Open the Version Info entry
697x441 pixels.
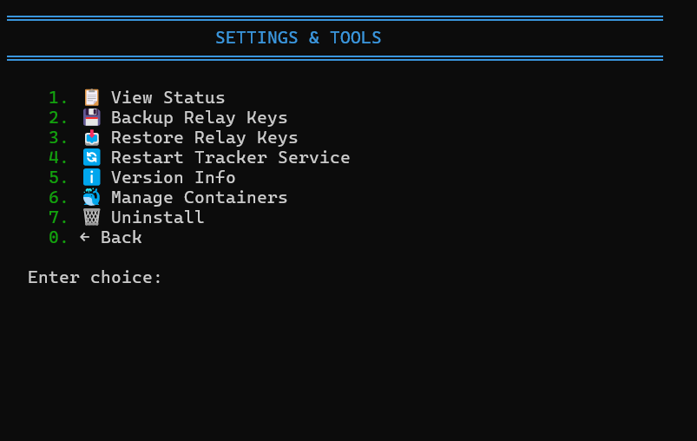[x=173, y=177]
